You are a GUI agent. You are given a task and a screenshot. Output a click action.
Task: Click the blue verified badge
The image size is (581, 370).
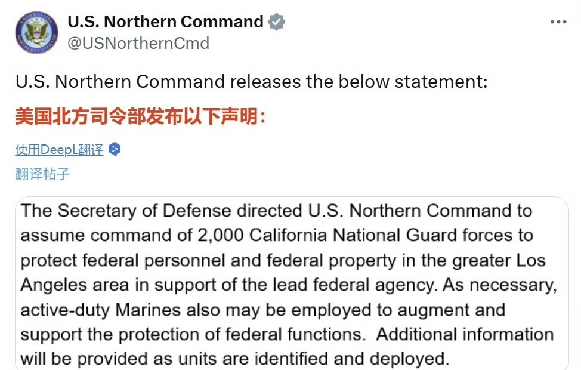(276, 22)
